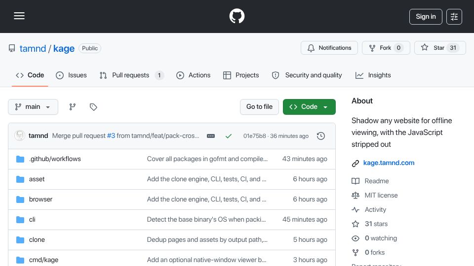
Task: Open the Actions tab
Action: pyautogui.click(x=193, y=75)
